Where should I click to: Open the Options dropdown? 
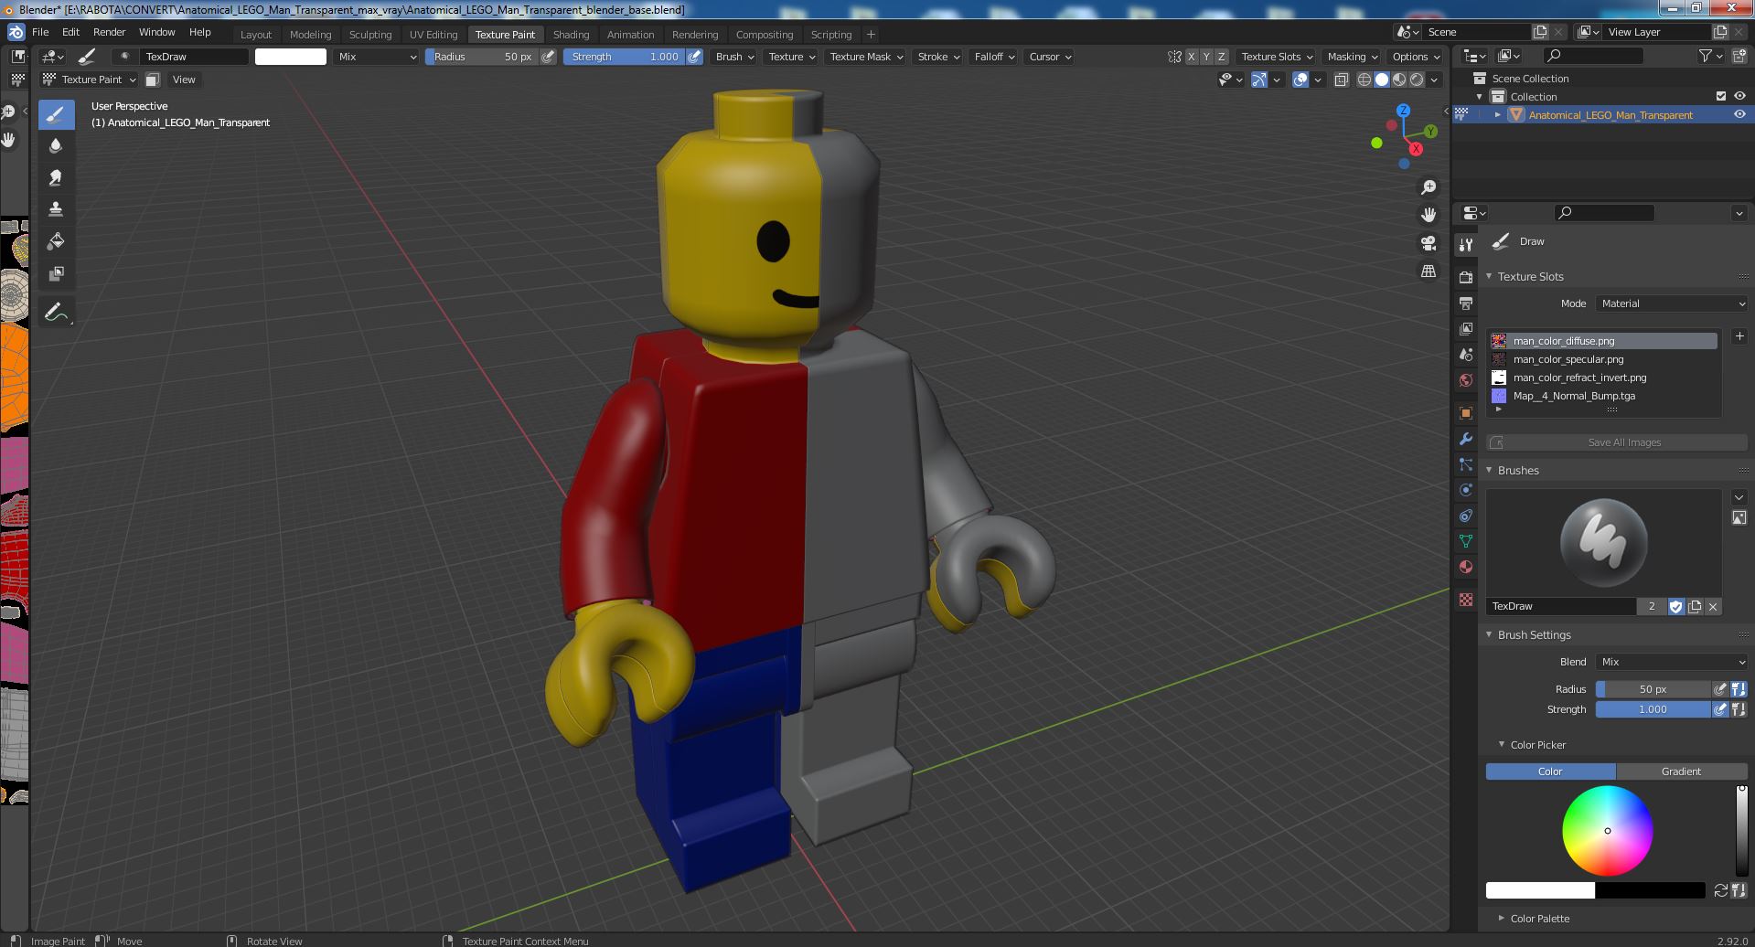(1416, 57)
